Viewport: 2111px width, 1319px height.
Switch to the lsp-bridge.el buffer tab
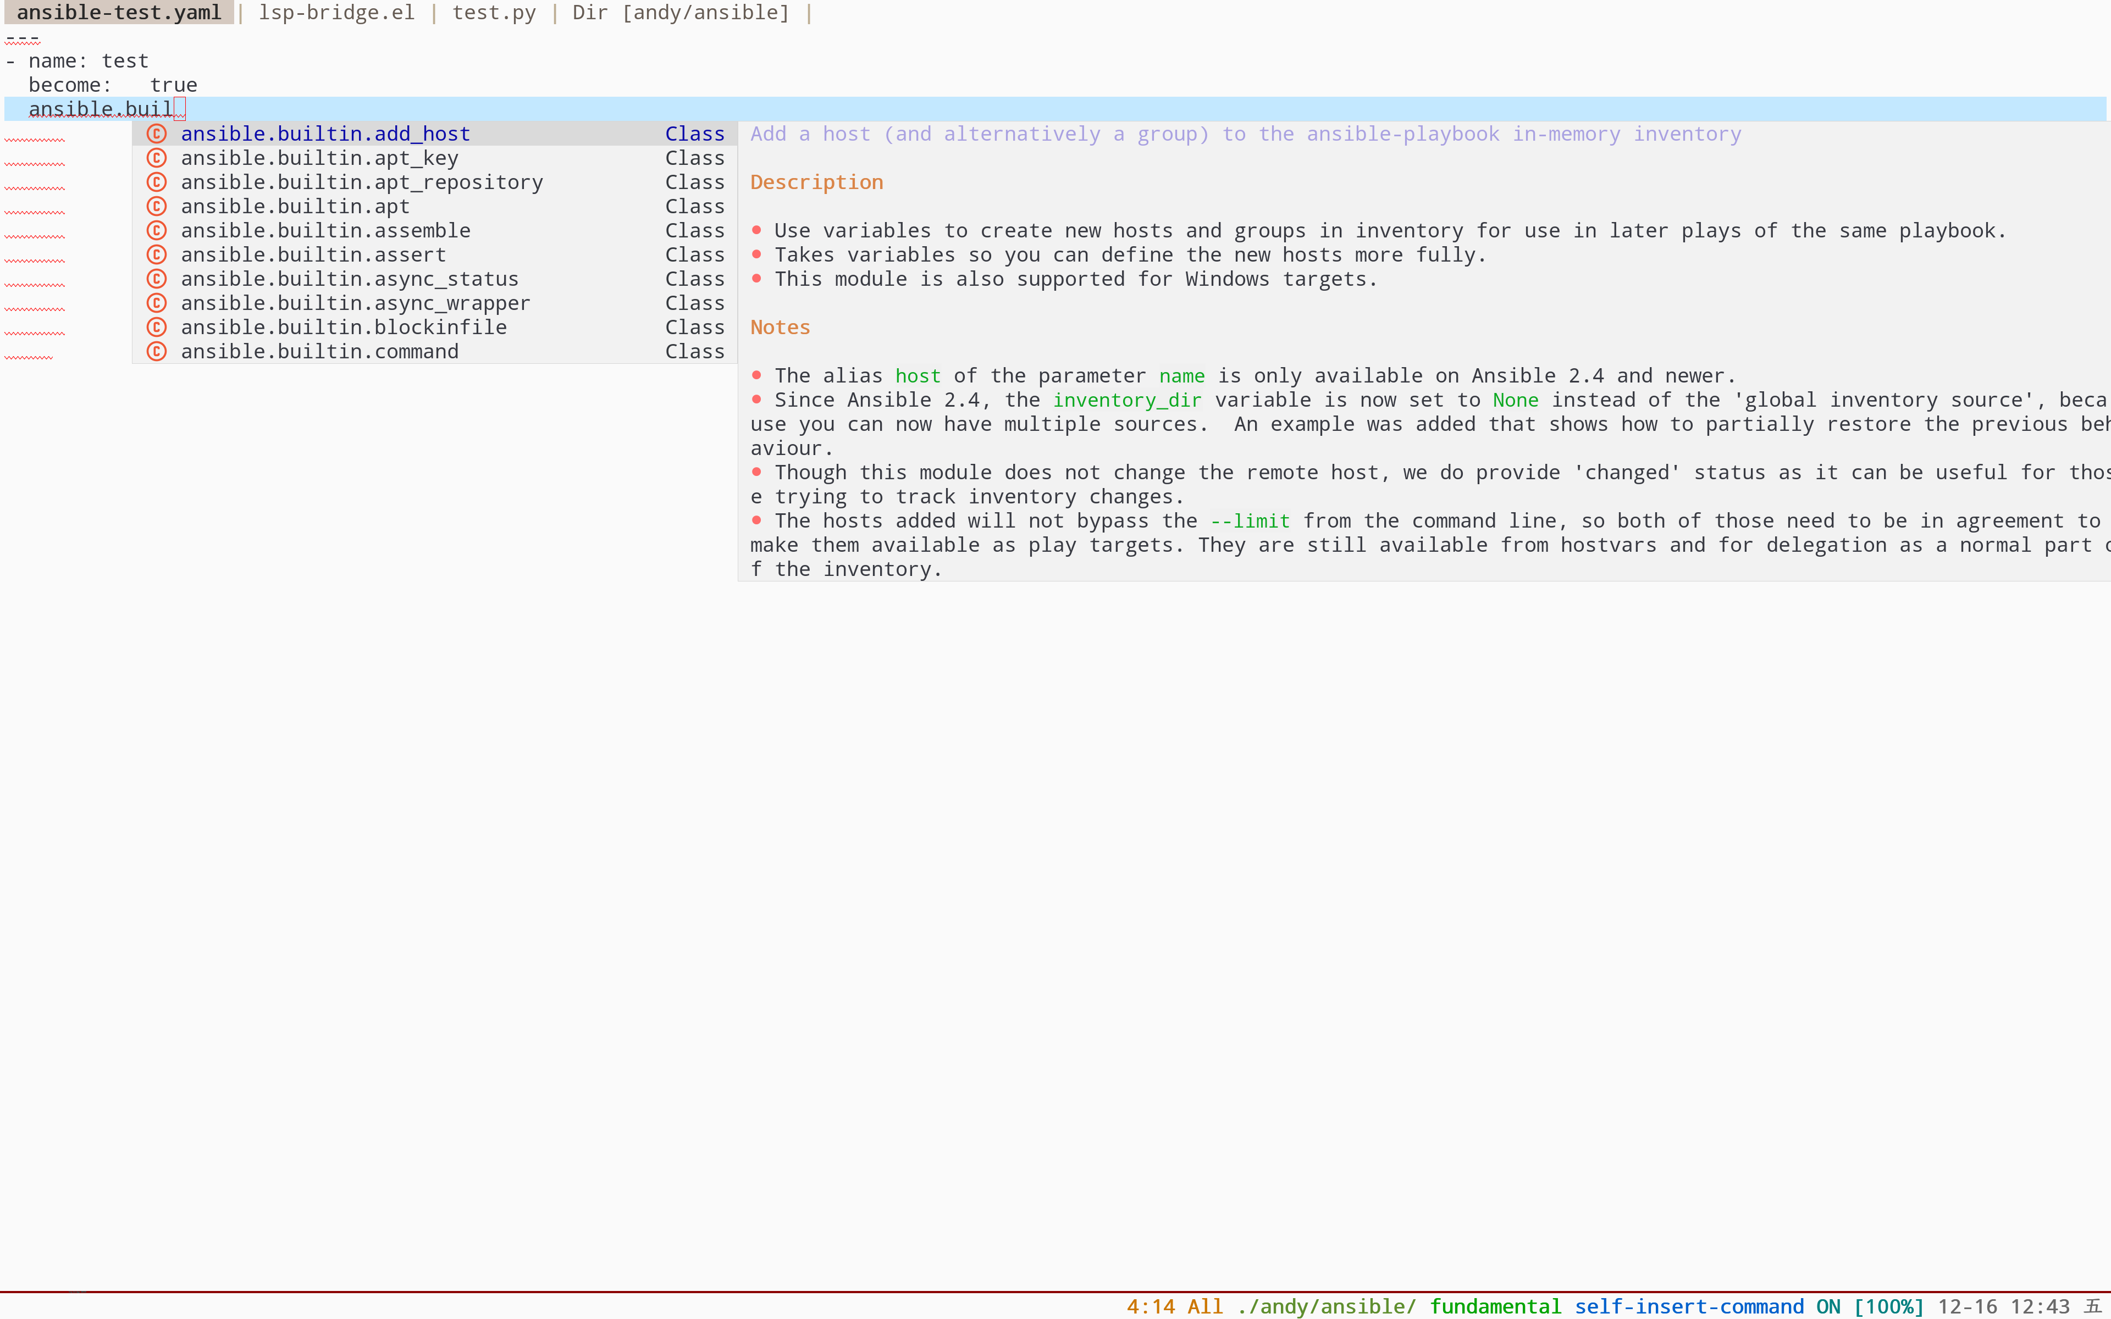point(336,12)
